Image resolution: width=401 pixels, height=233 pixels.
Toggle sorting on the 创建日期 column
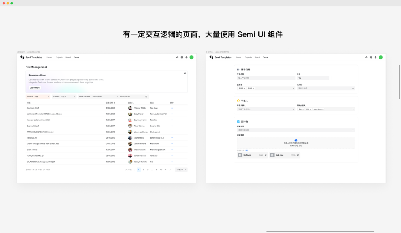[x=114, y=102]
